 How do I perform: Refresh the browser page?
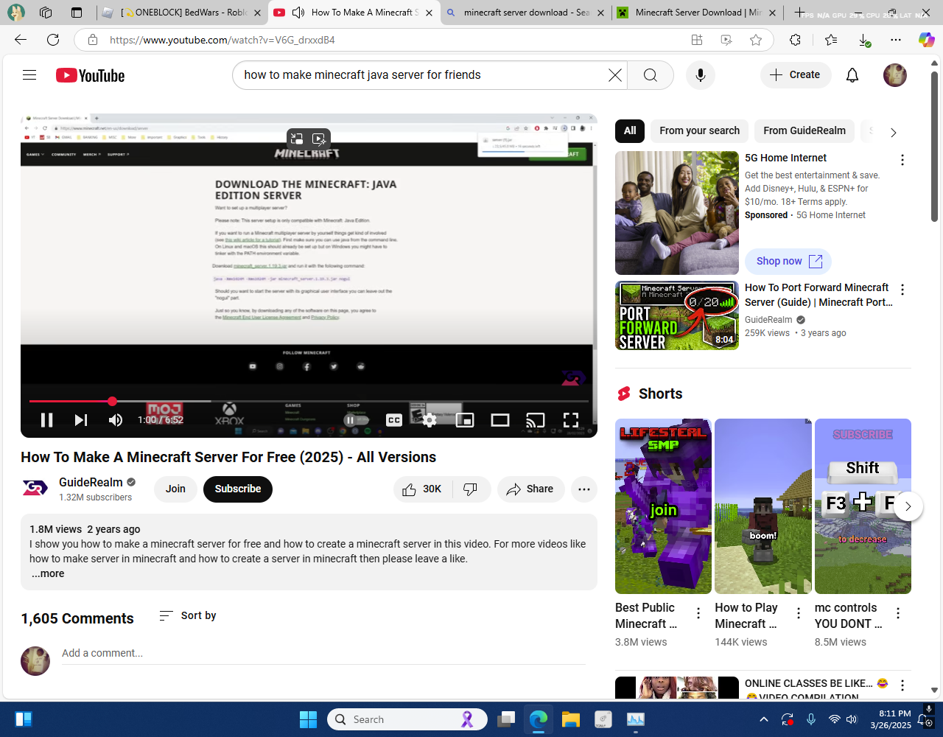pyautogui.click(x=53, y=40)
